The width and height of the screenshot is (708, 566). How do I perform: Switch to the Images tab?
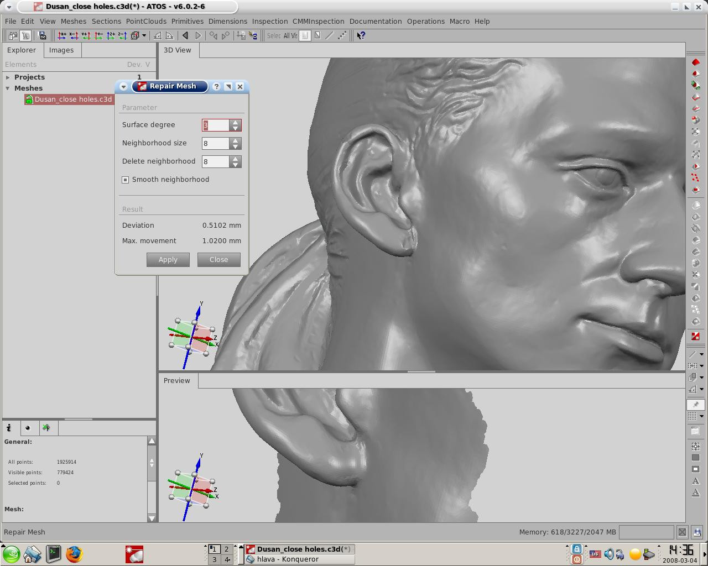(61, 50)
